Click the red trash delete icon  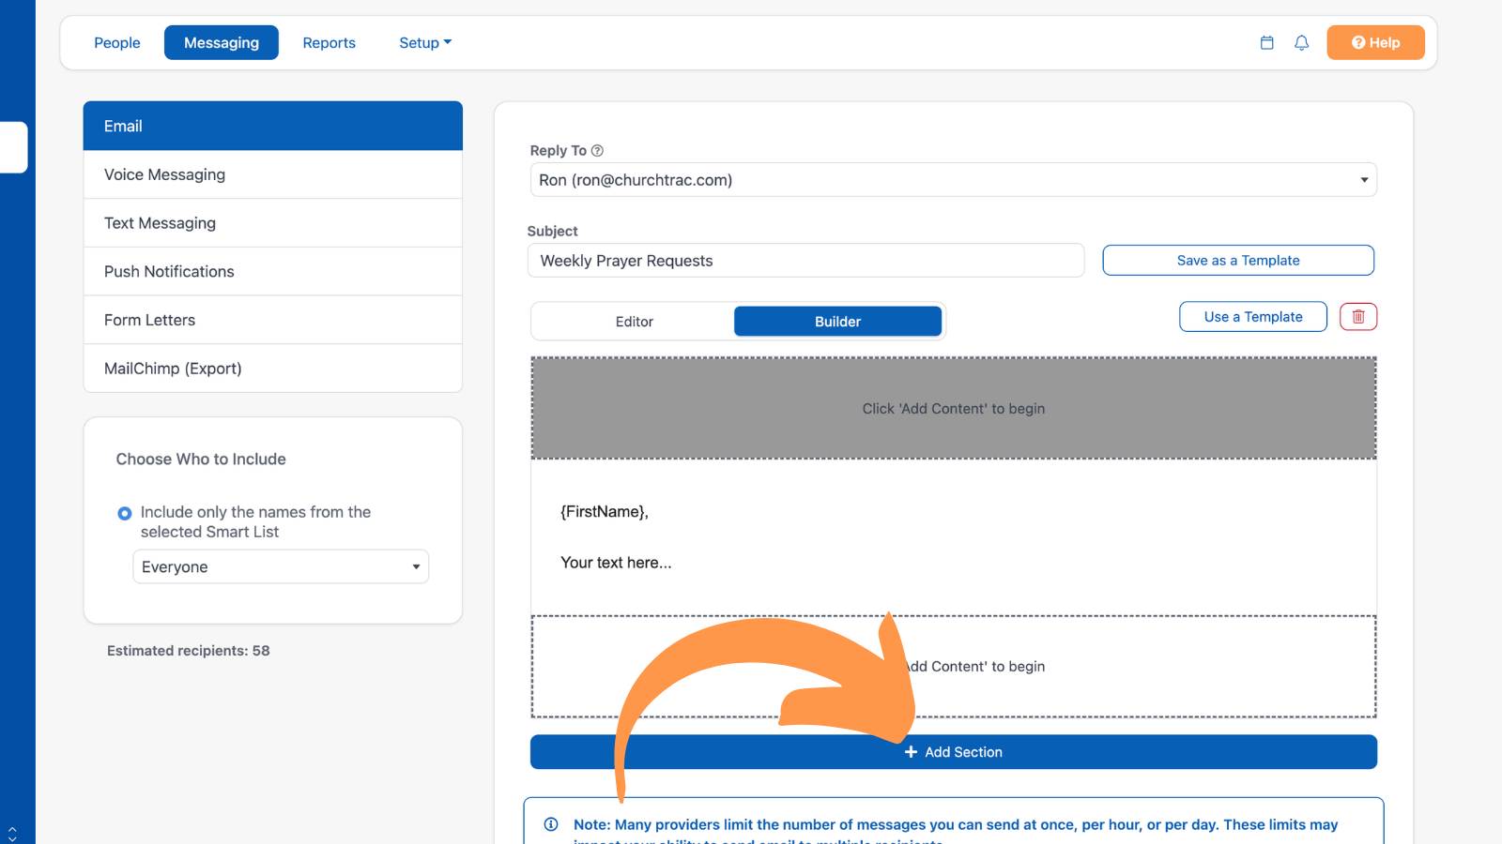pyautogui.click(x=1357, y=317)
